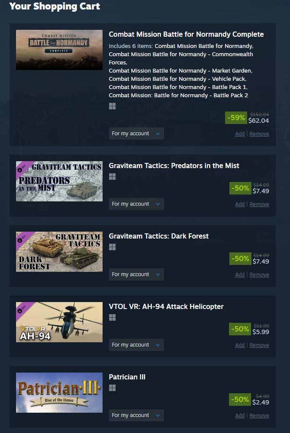
Task: Click Windows platform icon under Combat Mission bundle
Action: [113, 106]
